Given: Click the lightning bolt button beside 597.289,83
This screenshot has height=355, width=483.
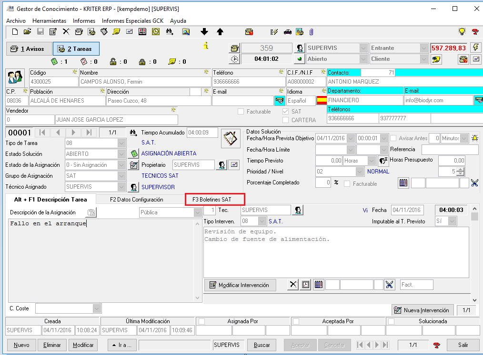Looking at the screenshot, I should [x=476, y=48].
